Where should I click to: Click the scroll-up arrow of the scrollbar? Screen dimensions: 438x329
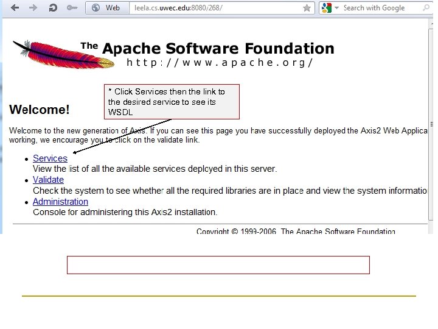(x=431, y=24)
